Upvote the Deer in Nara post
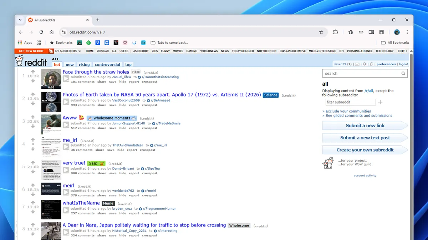The height and width of the screenshot is (240, 428). tap(32, 224)
